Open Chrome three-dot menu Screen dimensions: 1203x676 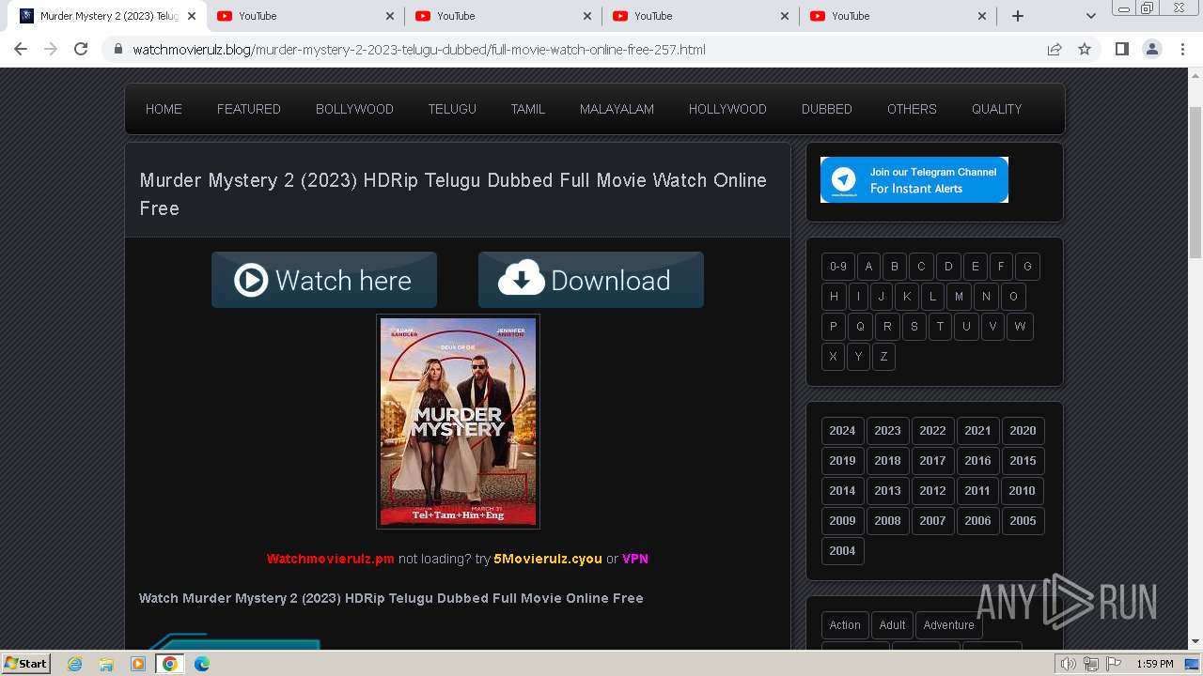coord(1182,49)
